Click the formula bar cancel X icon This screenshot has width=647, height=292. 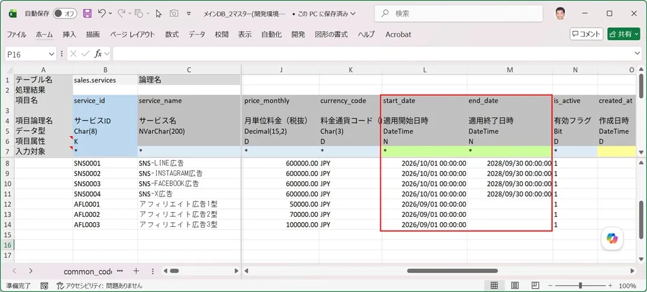point(73,54)
